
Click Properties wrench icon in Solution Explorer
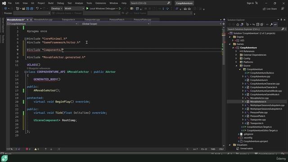click(271, 24)
